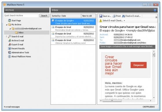This screenshot has height=112, width=162.
Task: Click the '4 e-mail messages' status text
Action: (12, 107)
